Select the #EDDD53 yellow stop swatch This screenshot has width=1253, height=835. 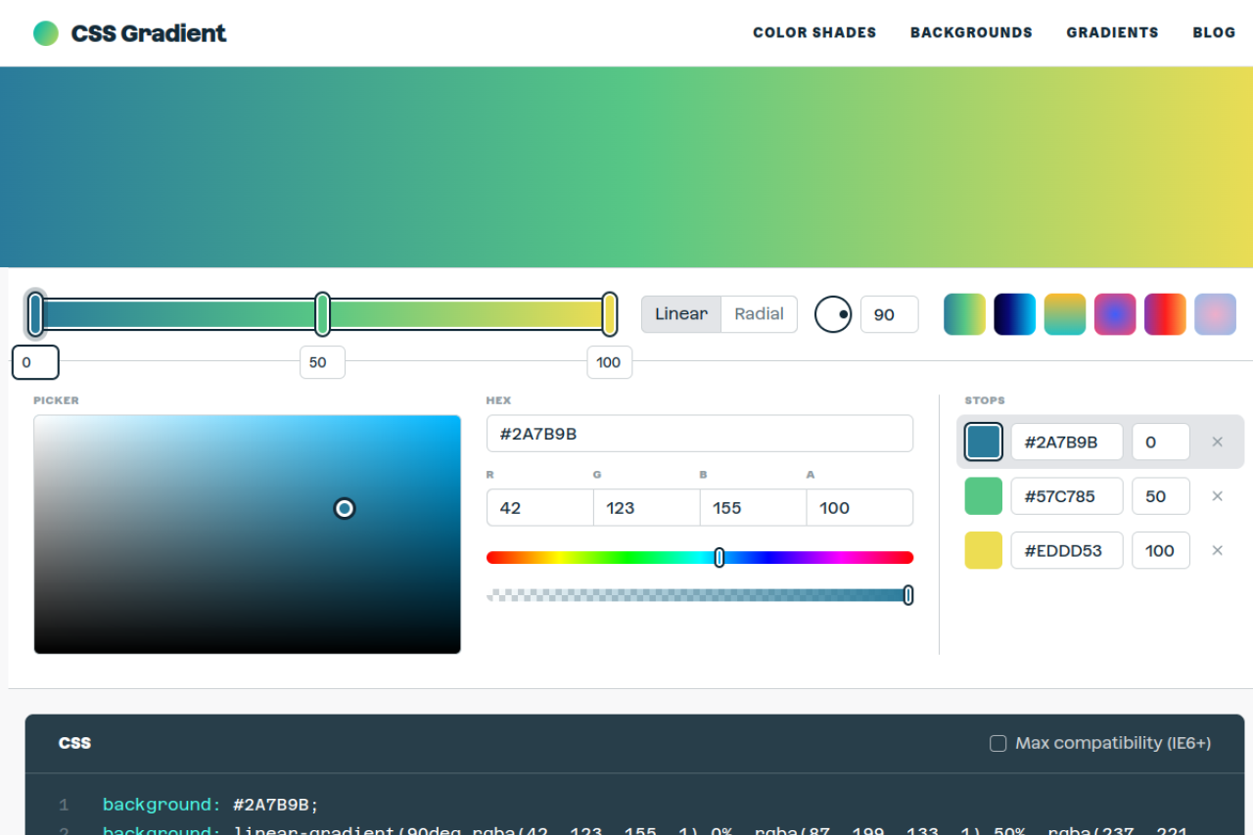point(984,550)
